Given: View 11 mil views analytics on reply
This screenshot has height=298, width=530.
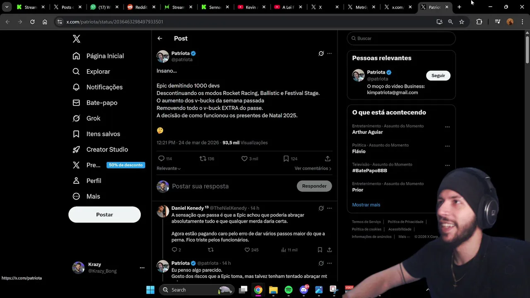Looking at the screenshot, I should 289,250.
